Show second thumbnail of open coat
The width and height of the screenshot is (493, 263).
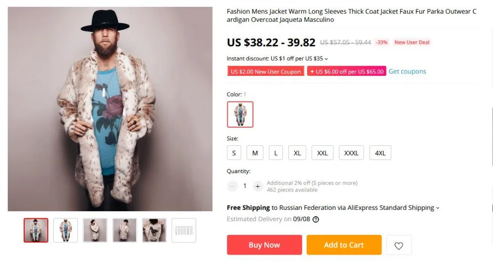coord(66,230)
